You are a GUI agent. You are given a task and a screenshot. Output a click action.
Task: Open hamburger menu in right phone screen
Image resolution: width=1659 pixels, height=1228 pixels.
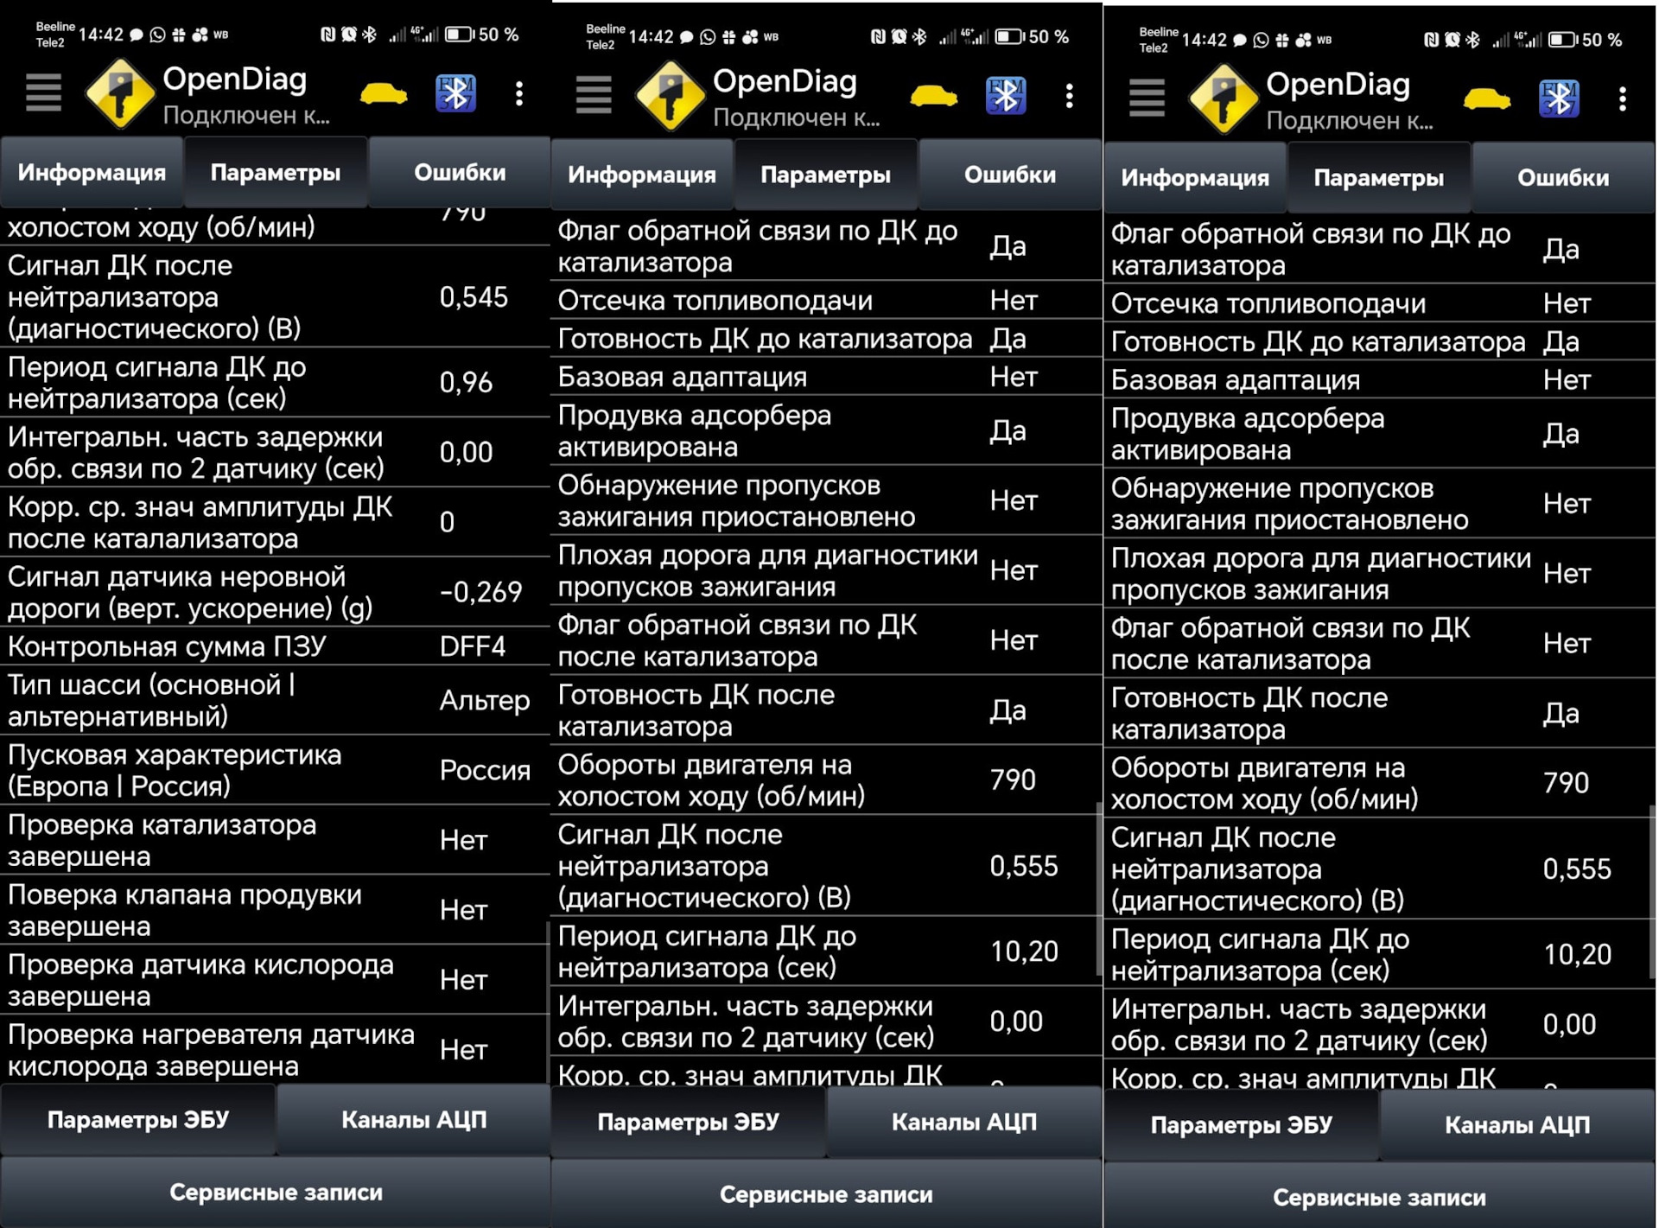click(1147, 97)
